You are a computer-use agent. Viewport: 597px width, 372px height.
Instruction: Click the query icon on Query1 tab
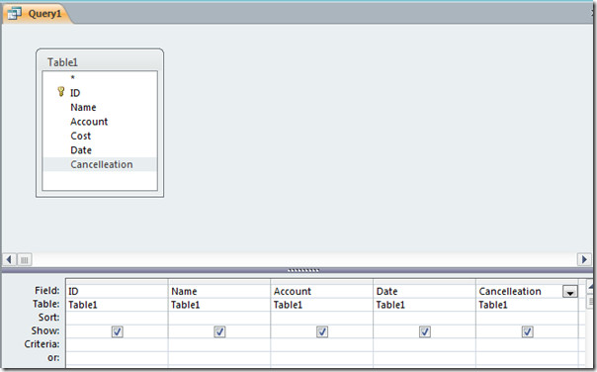click(15, 14)
